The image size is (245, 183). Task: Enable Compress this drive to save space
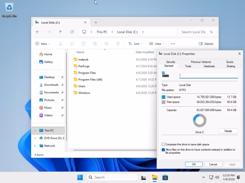[163, 144]
